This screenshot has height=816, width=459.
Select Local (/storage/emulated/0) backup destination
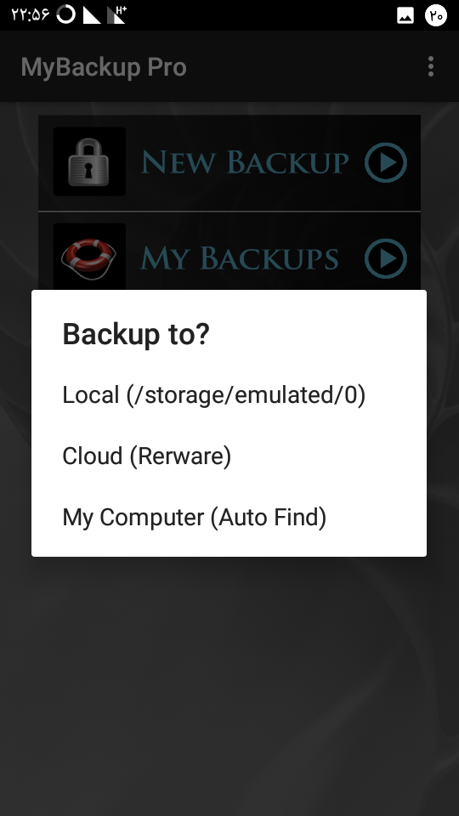(x=229, y=395)
